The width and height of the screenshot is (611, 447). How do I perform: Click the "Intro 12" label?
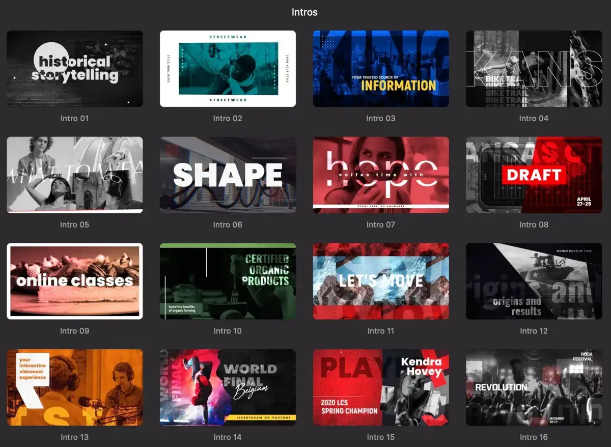click(x=534, y=331)
